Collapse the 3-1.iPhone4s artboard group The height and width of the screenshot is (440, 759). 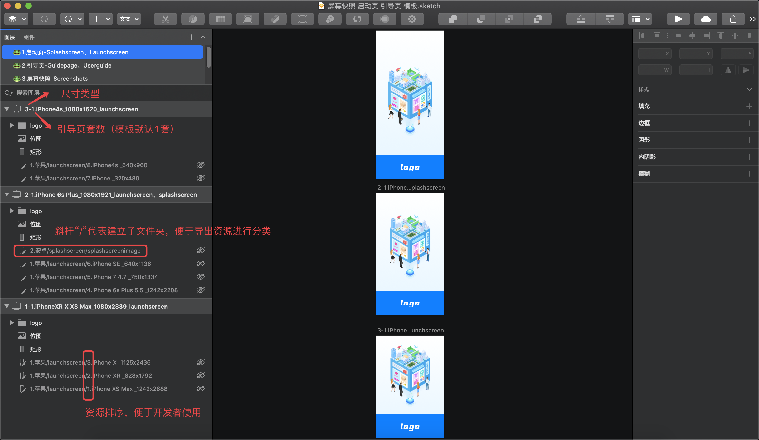(7, 109)
